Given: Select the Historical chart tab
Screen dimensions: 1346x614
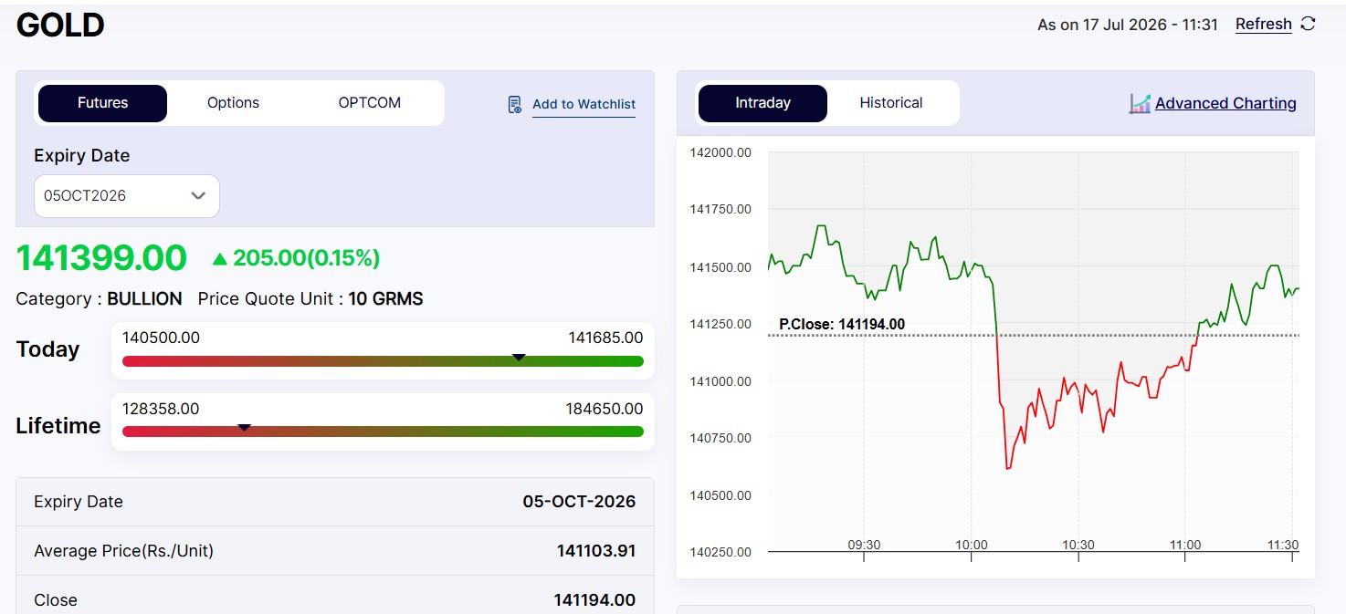Looking at the screenshot, I should 891,103.
